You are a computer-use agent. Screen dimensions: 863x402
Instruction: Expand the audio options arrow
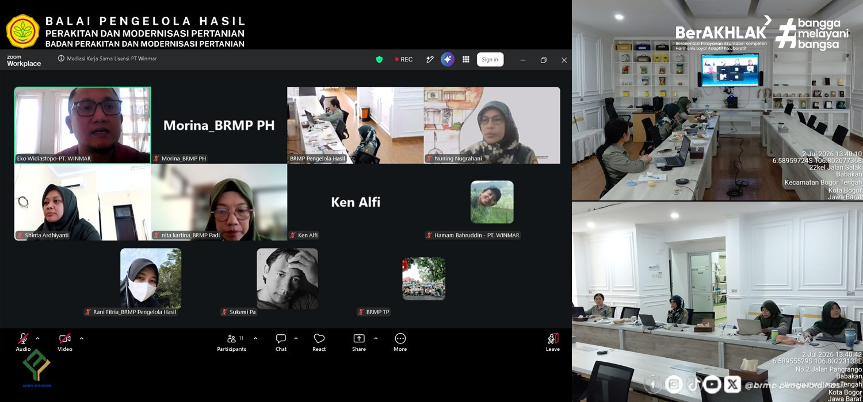pos(38,338)
